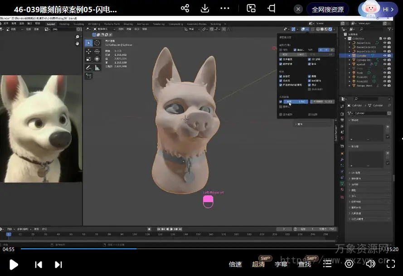Expand the Cylinder.001 item in outliner
Viewport: 403px width, 276px height.
click(350, 60)
